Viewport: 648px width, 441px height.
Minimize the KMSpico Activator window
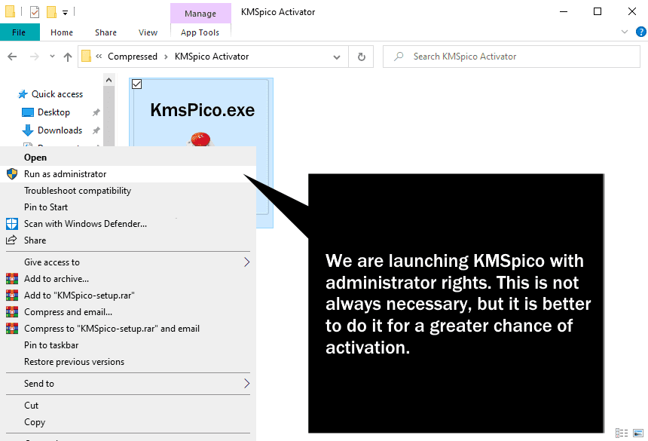[x=563, y=11]
